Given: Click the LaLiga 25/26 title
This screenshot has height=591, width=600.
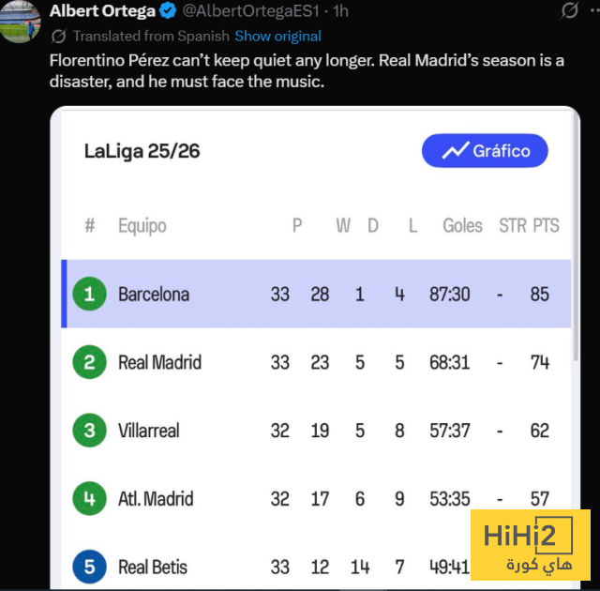Looking at the screenshot, I should point(142,151).
